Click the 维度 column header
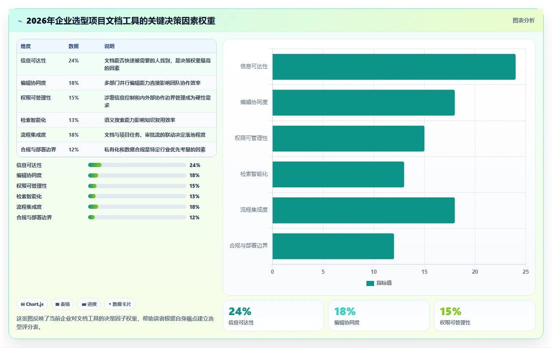Viewport: 552px width, 348px height. pyautogui.click(x=26, y=46)
